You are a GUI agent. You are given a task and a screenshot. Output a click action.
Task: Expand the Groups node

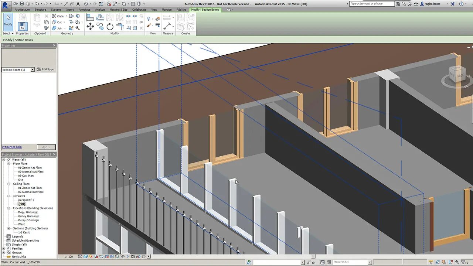(x=4, y=253)
